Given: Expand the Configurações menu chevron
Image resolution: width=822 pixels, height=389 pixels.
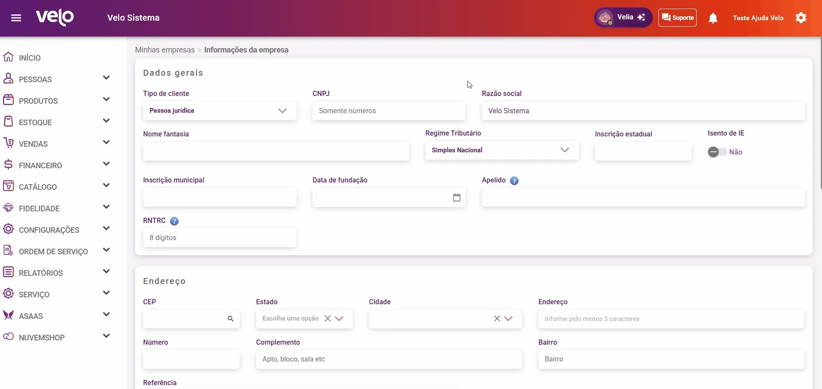Looking at the screenshot, I should [106, 228].
